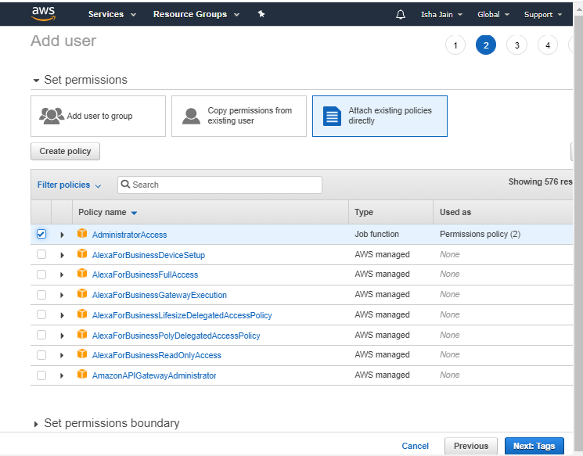583x456 pixels.
Task: Select wizard step 2
Action: click(486, 45)
